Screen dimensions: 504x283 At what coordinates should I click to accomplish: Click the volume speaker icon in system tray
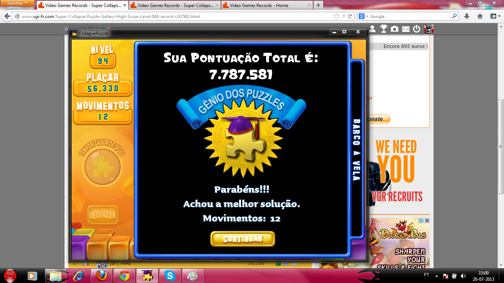(463, 276)
